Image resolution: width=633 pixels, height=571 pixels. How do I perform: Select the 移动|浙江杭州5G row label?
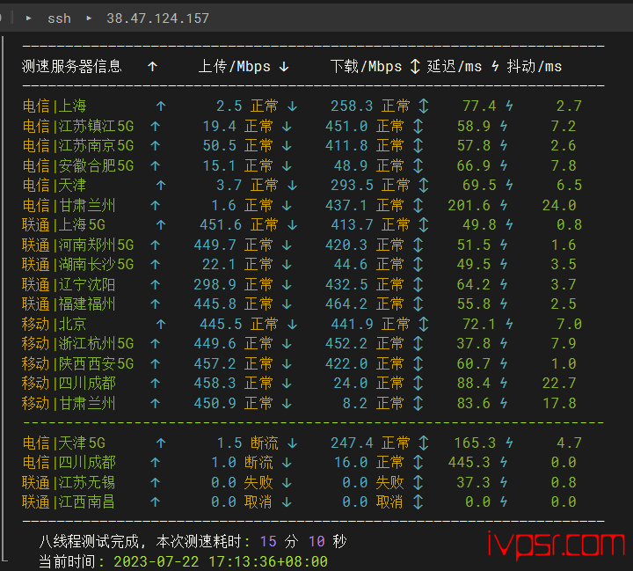[x=78, y=343]
